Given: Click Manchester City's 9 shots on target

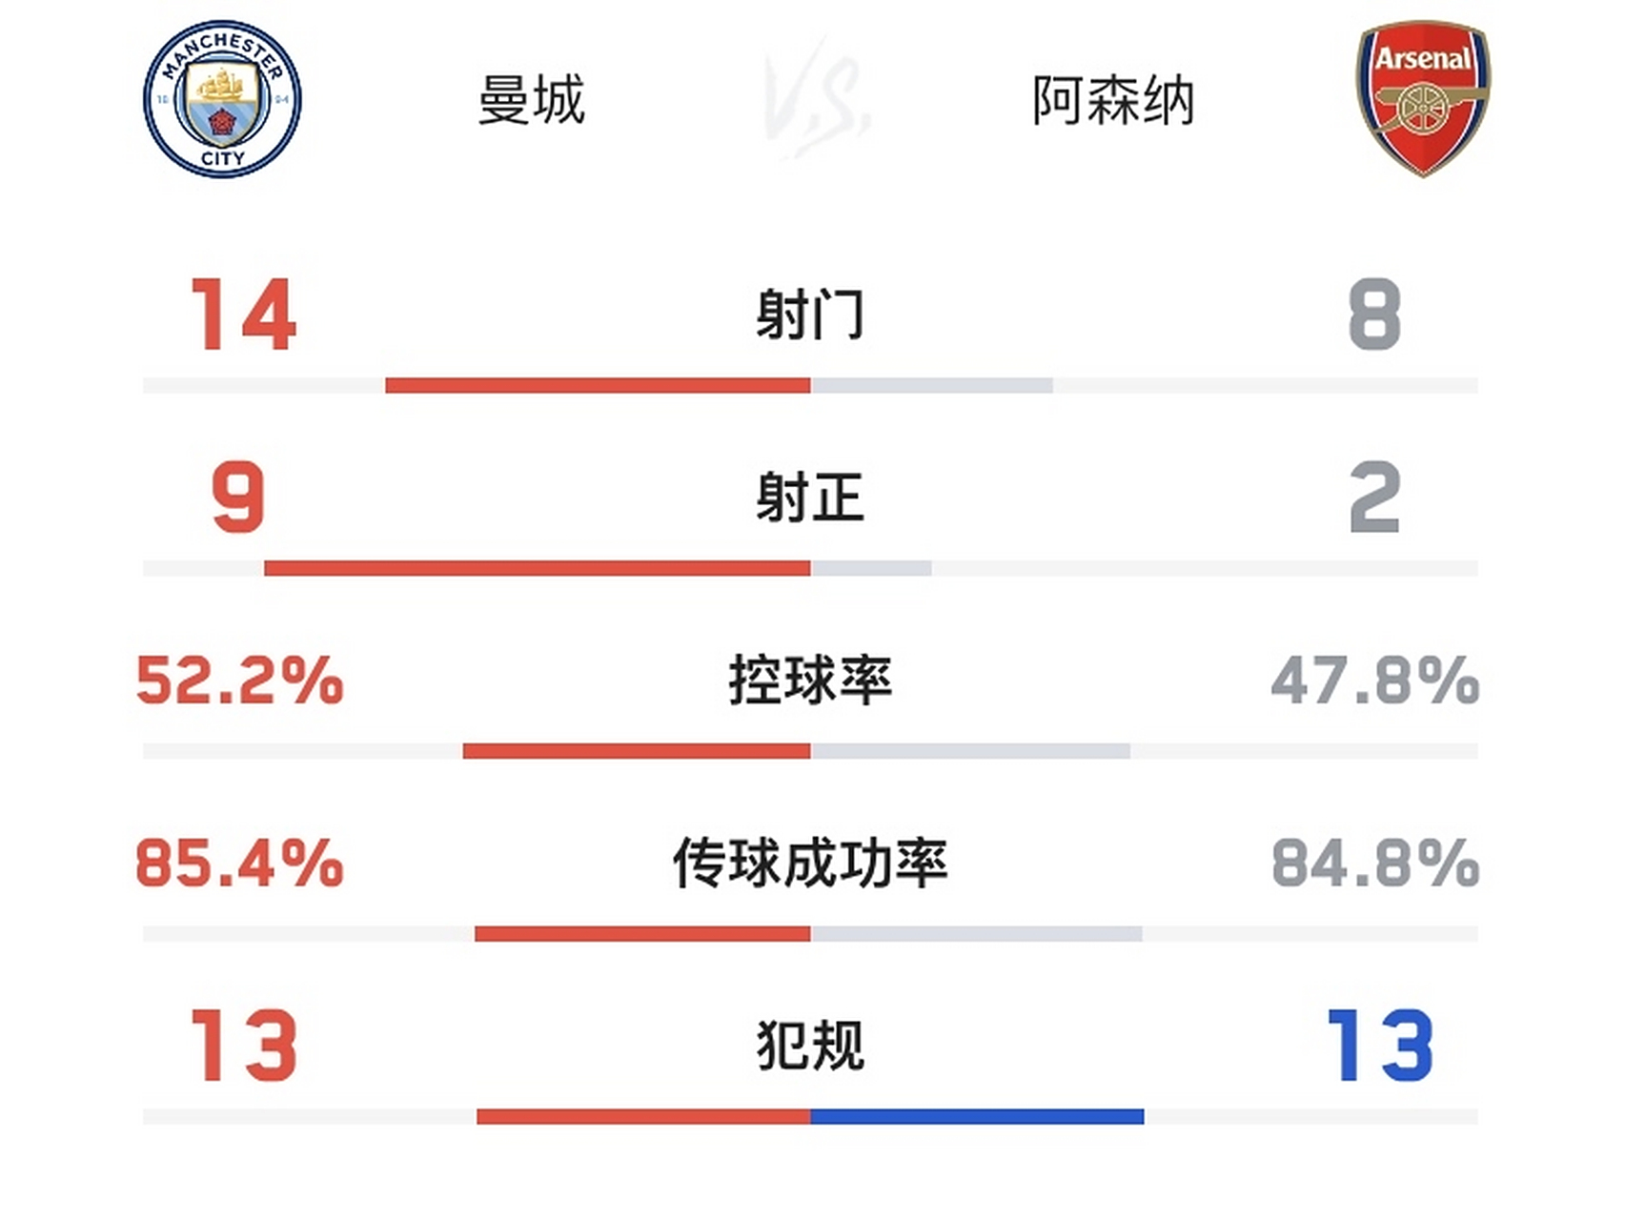Looking at the screenshot, I should click(237, 498).
